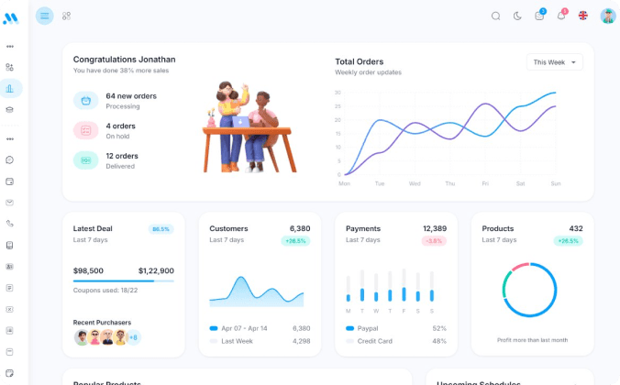
Task: Open the stacked layers icon in the sidebar
Action: 10,110
